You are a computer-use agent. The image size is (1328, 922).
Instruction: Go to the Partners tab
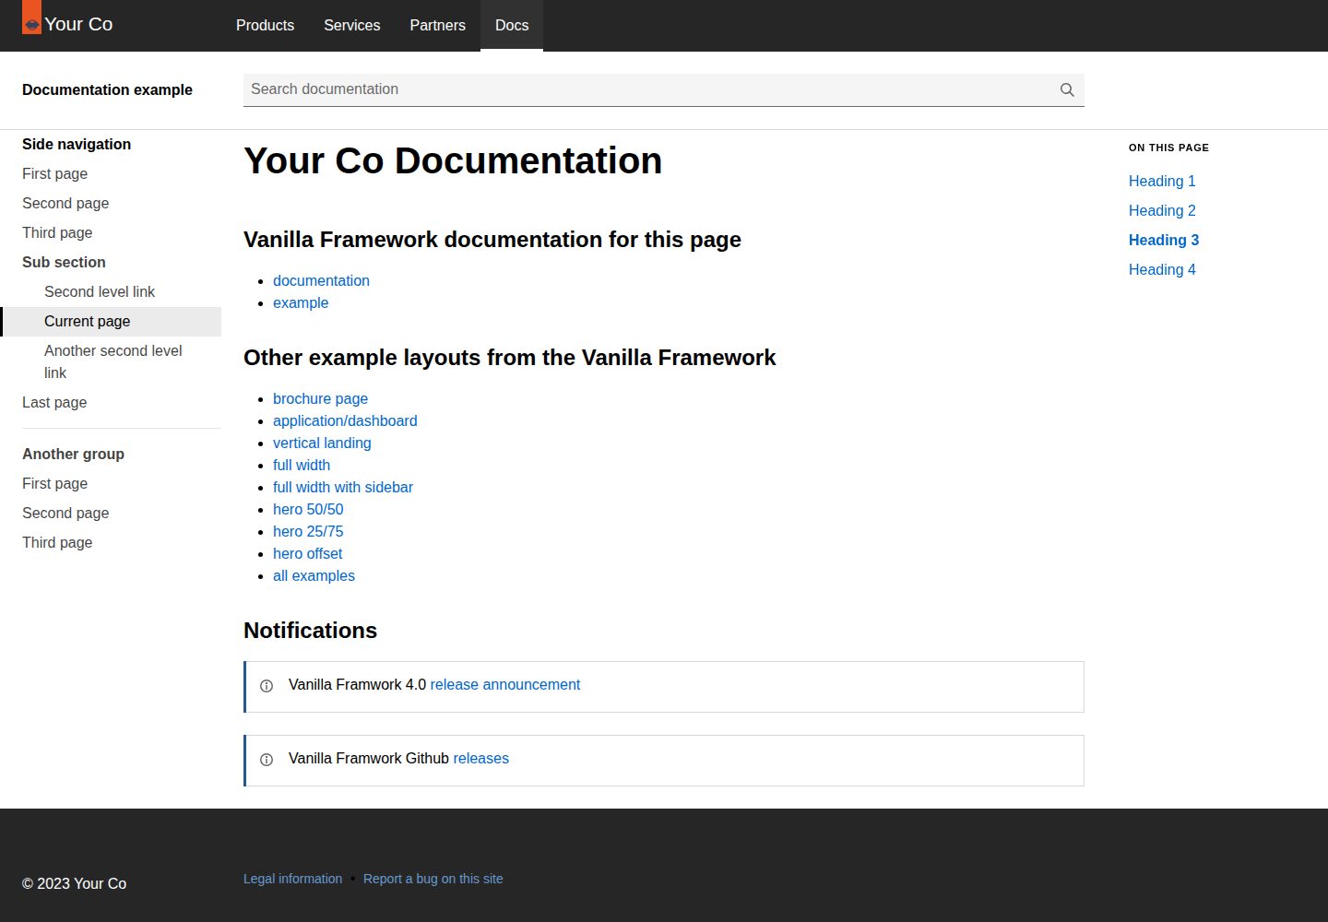click(437, 26)
